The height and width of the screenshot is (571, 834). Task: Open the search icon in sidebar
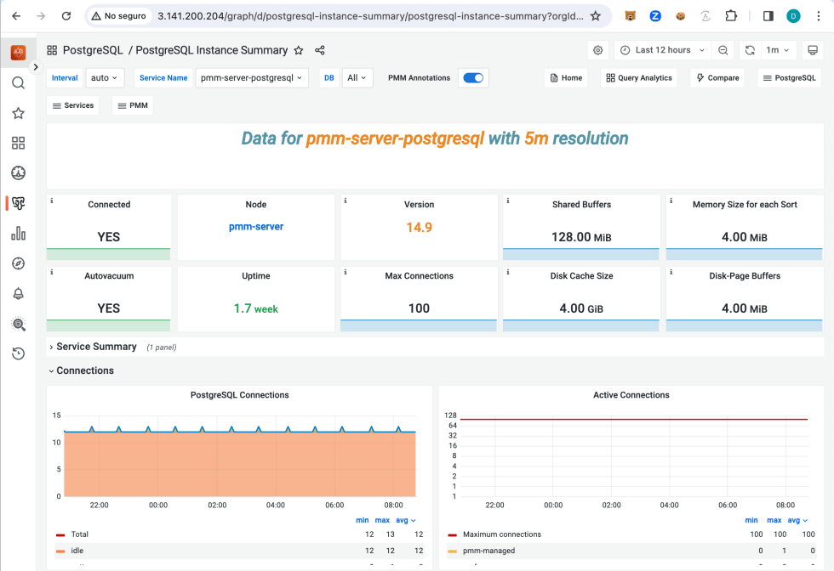click(18, 83)
